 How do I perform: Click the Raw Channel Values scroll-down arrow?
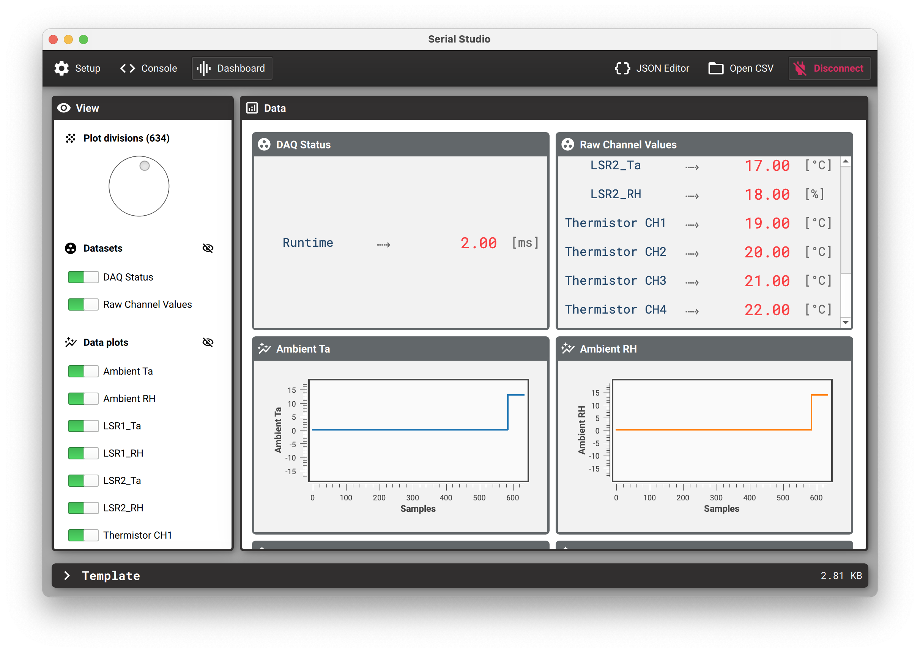tap(845, 322)
